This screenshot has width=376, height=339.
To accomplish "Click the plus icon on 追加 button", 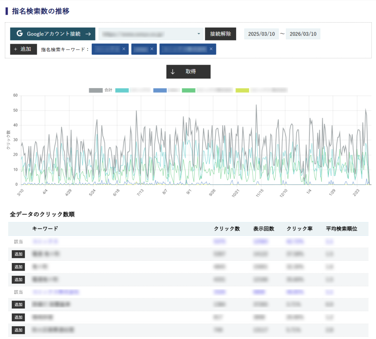I will tap(15, 49).
